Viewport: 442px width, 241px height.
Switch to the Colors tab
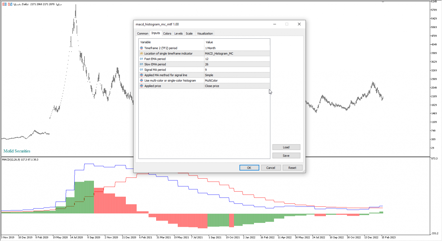tap(167, 33)
